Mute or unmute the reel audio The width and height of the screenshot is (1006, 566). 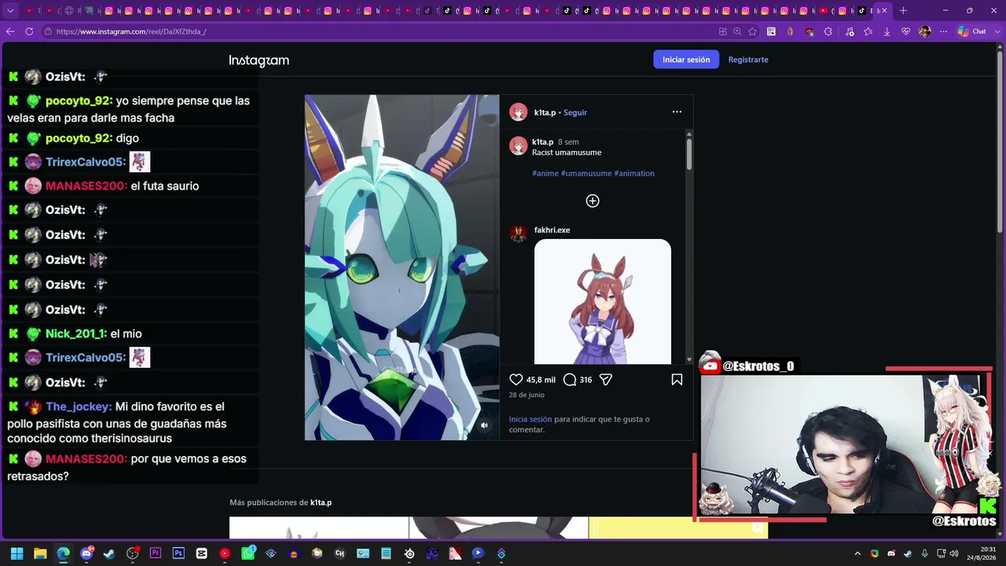tap(484, 425)
